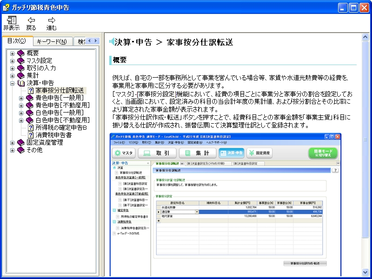Minimize the ガッチリ節税青色申告 help window
The image size is (372, 279).
(x=342, y=8)
